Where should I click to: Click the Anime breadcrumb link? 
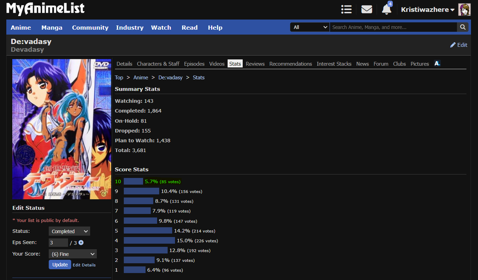(x=141, y=77)
